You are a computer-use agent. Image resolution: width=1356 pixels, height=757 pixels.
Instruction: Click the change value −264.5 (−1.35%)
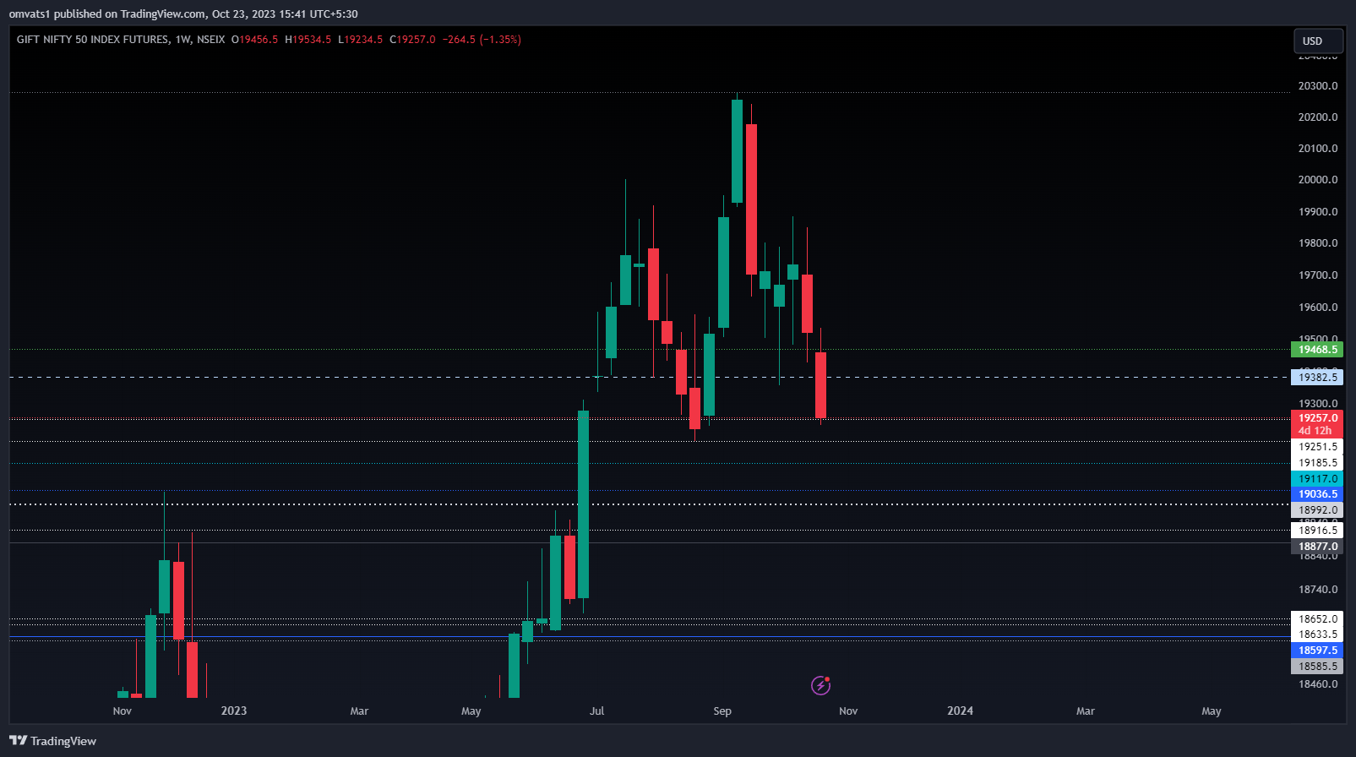(482, 40)
